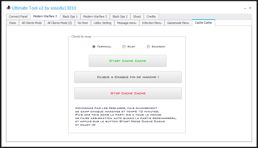Open the Stats sub-tab
The height and width of the screenshot is (148, 258).
(13, 23)
